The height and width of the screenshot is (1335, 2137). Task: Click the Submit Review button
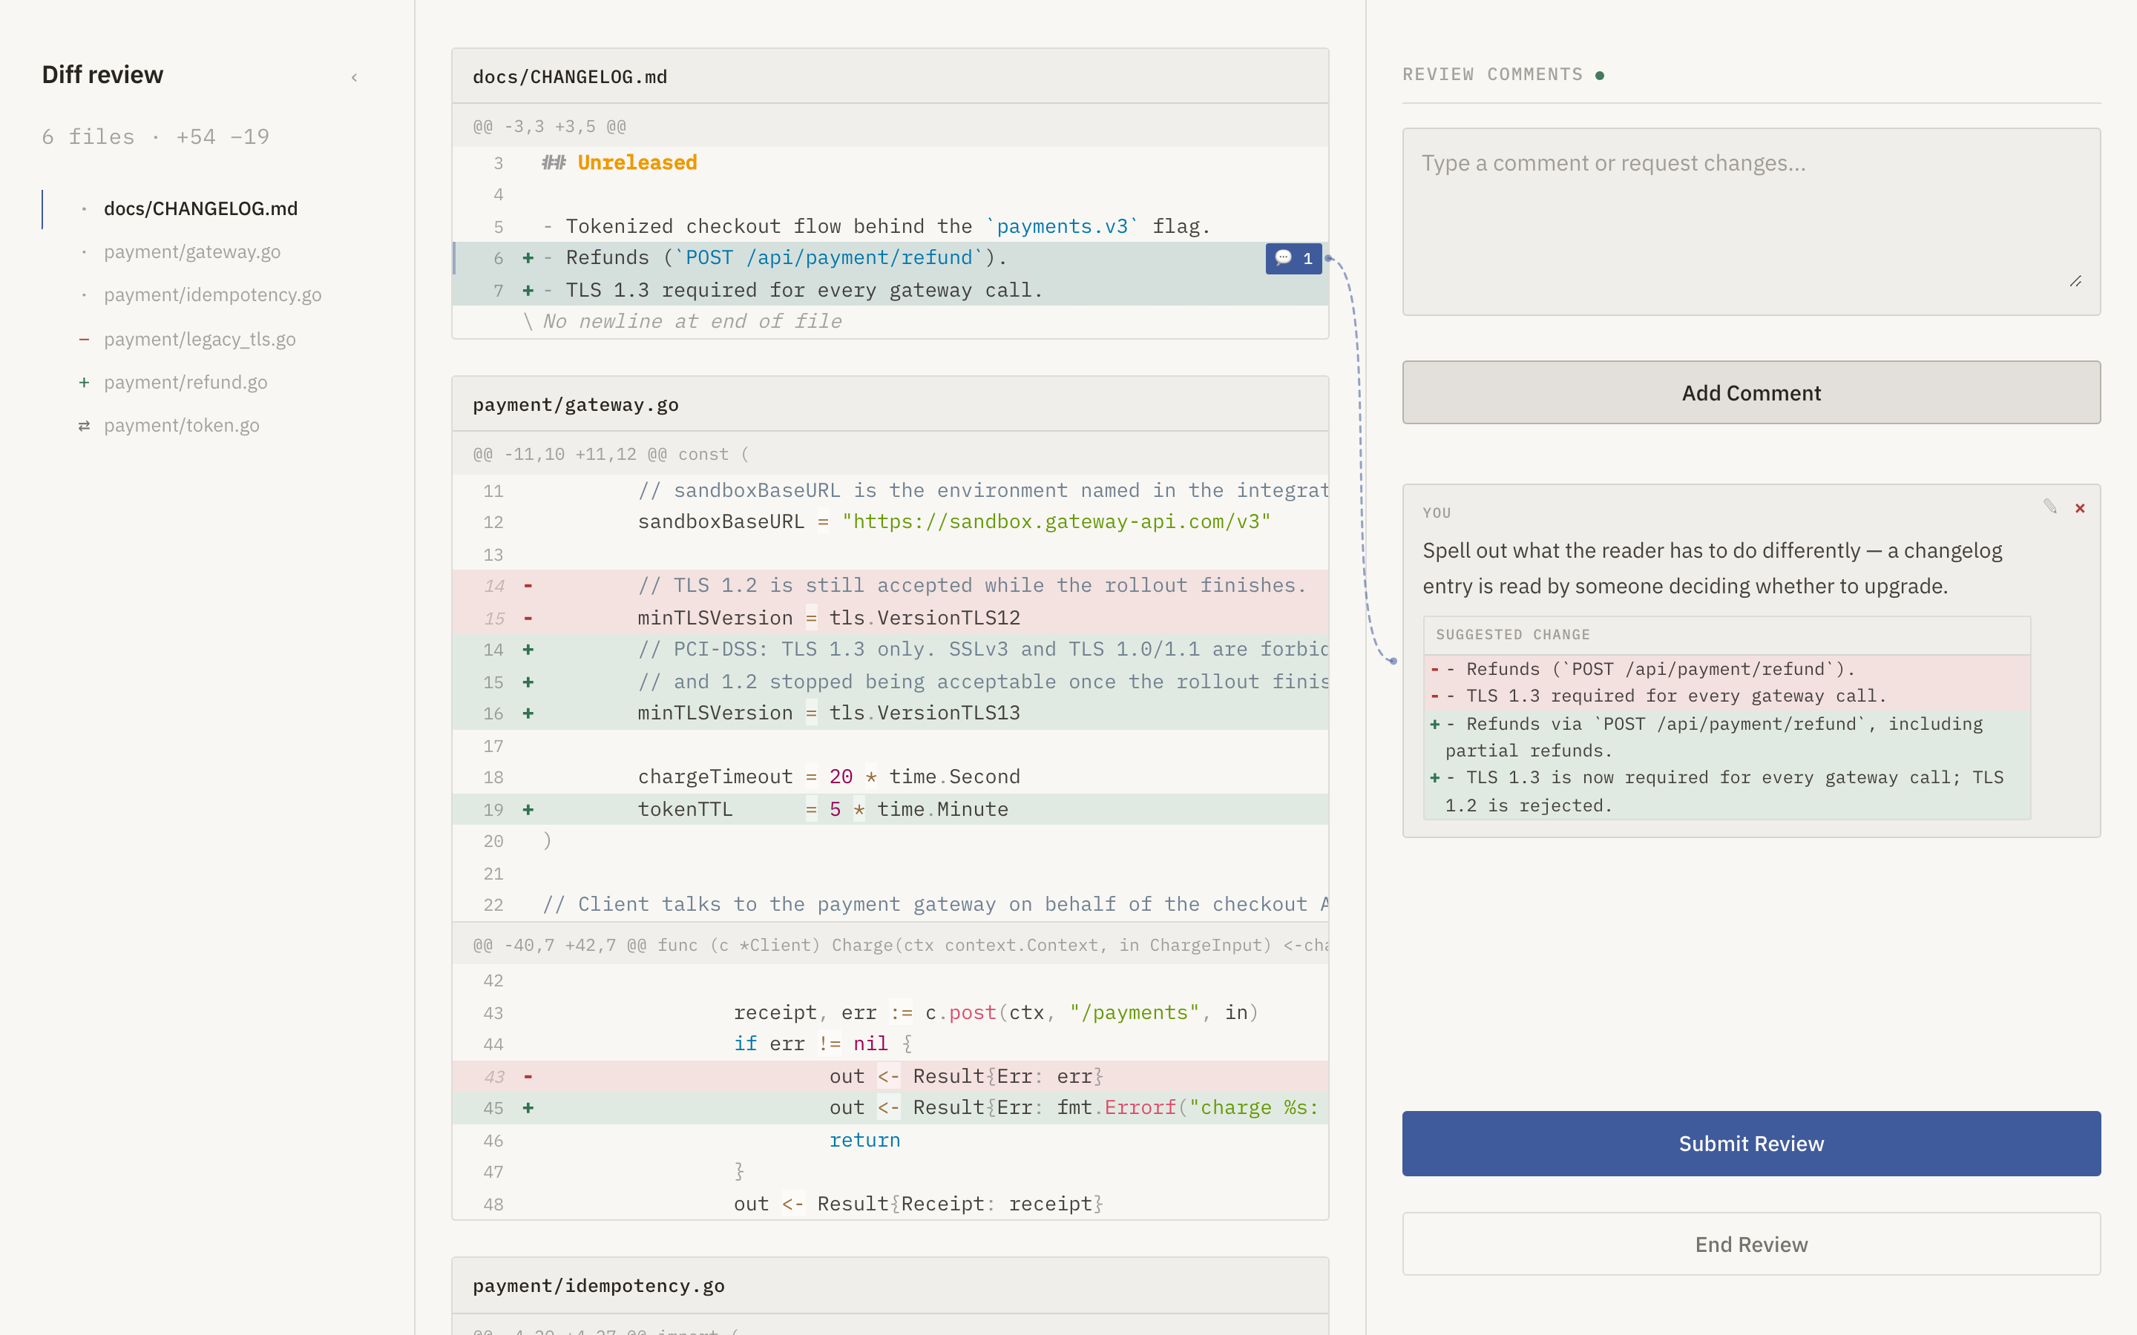[x=1751, y=1144]
